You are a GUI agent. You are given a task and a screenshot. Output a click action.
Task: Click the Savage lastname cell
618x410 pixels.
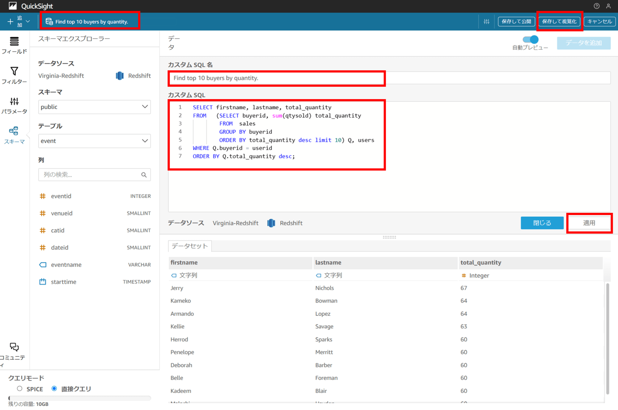tap(324, 327)
